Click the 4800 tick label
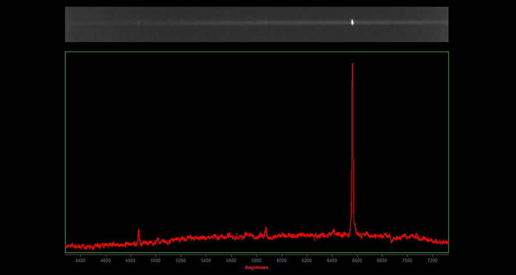Viewport: 516px width, 275px height. tap(130, 260)
